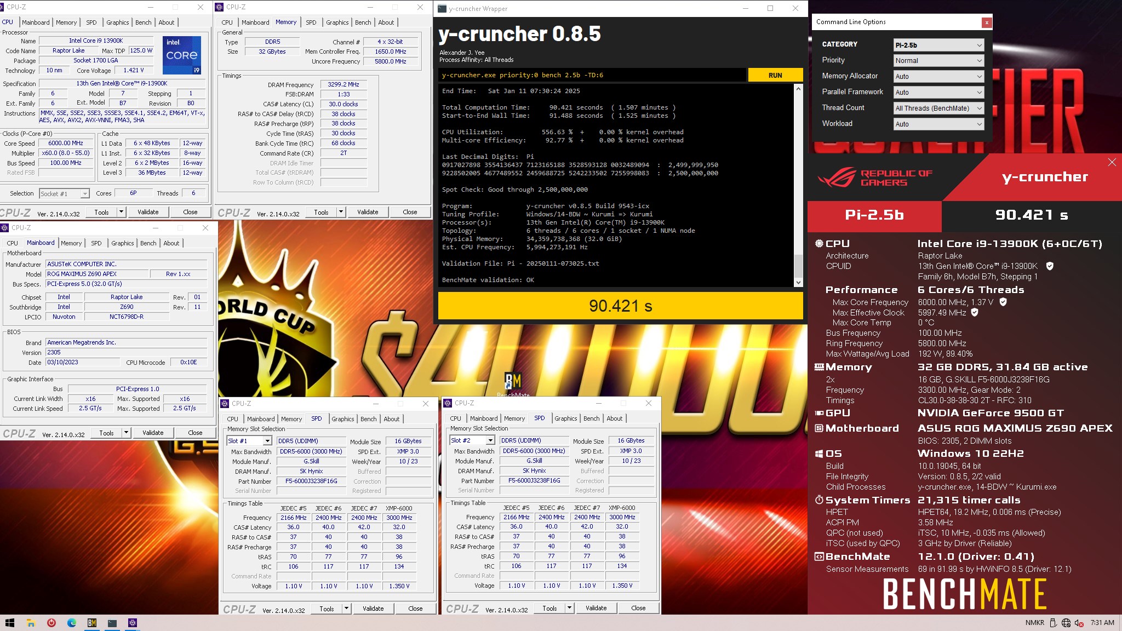Open Graphics tab in CPU-Z Mainboard window
This screenshot has height=631, width=1122.
(x=123, y=243)
